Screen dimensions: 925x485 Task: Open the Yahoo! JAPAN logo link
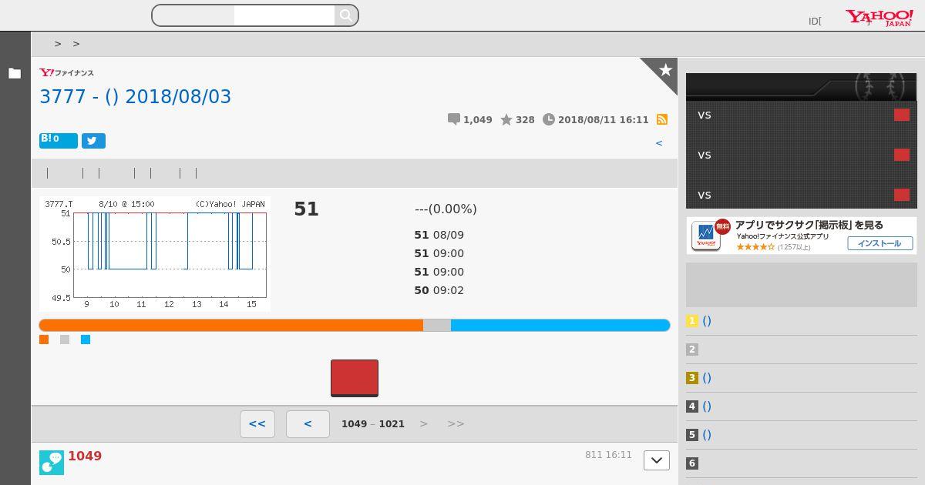880,18
